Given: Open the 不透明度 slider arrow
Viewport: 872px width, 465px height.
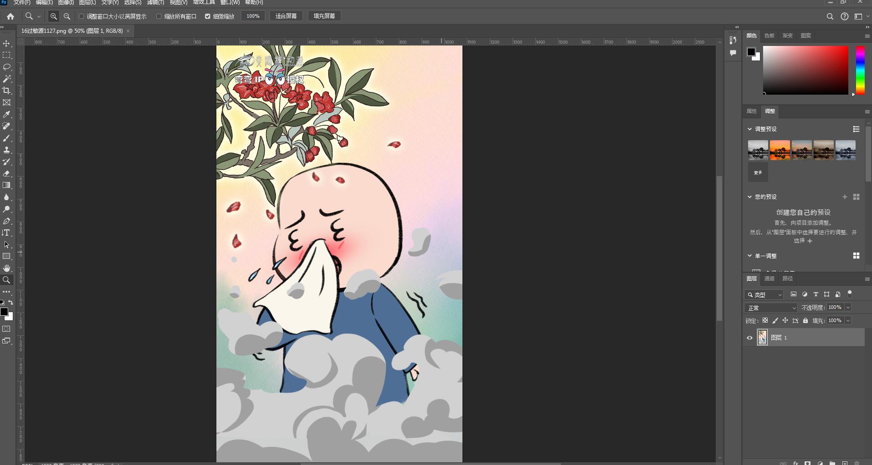Looking at the screenshot, I should [x=848, y=308].
